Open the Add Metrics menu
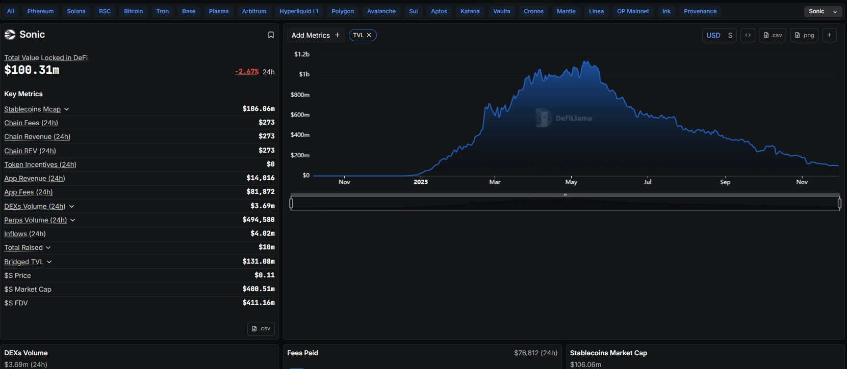Image resolution: width=847 pixels, height=369 pixels. pyautogui.click(x=315, y=35)
